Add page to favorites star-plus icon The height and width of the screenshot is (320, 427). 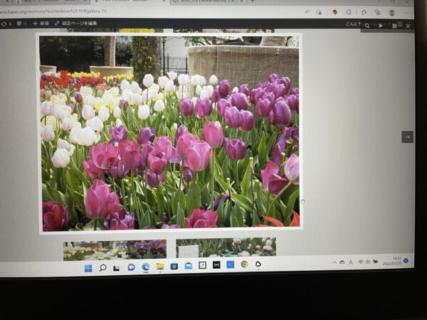[319, 12]
